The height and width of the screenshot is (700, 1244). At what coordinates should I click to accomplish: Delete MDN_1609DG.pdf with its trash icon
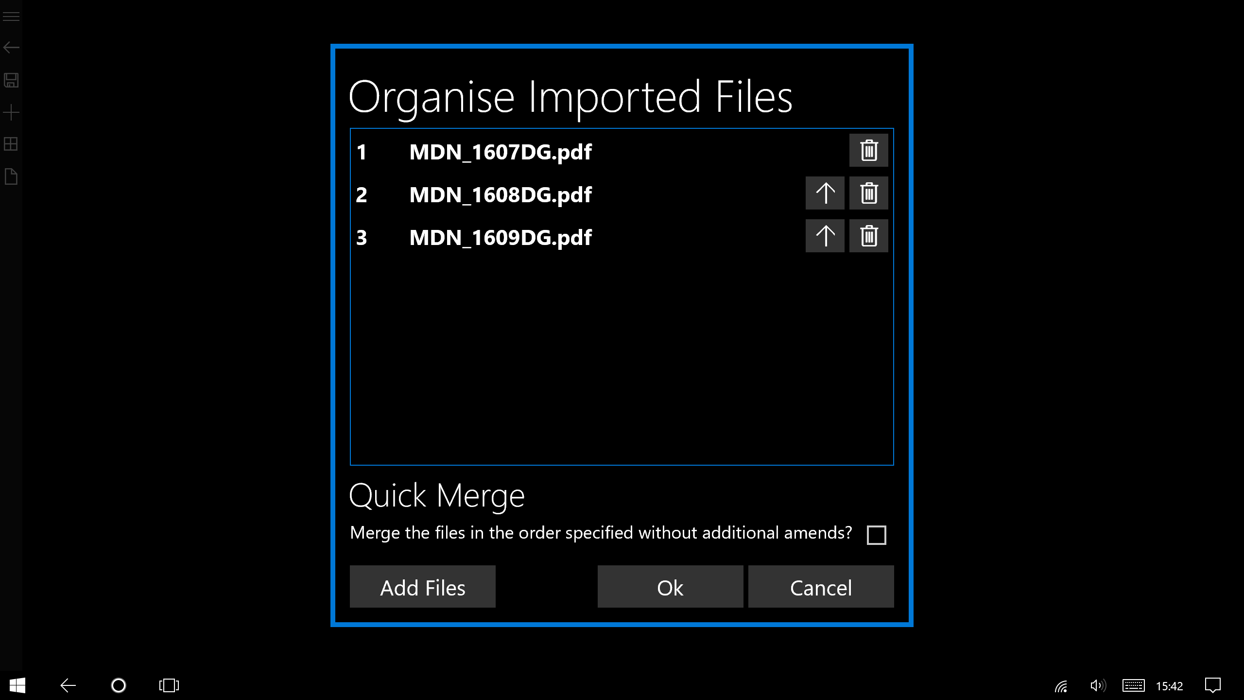point(868,236)
